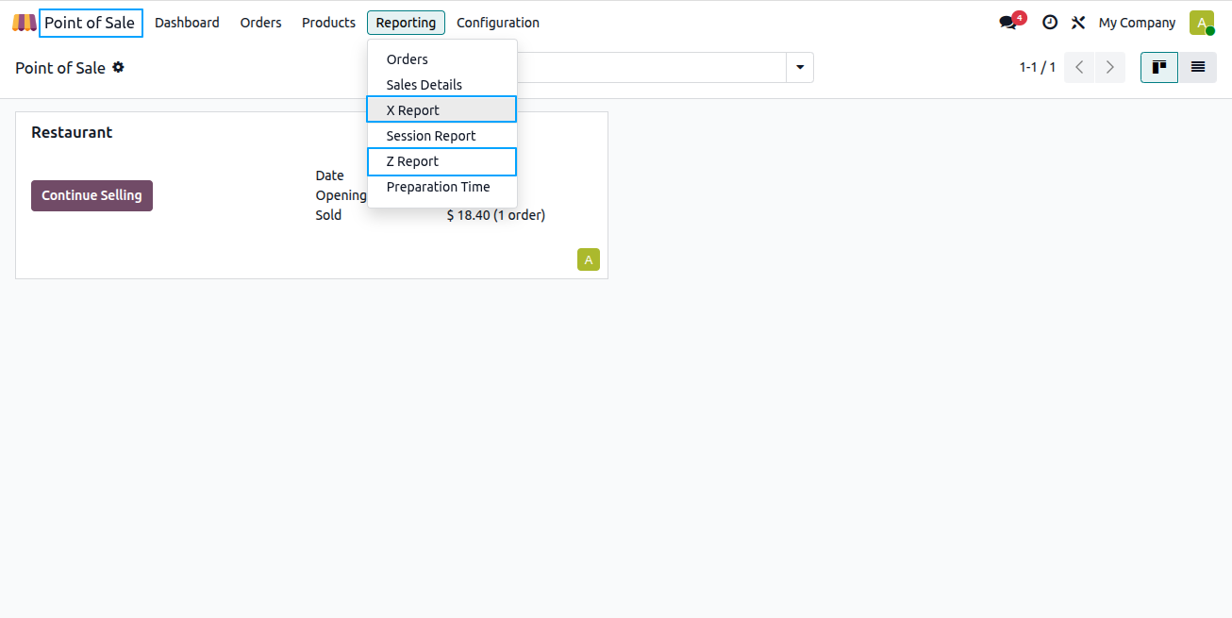This screenshot has height=618, width=1232.
Task: Select Z Report menu entry
Action: pos(441,161)
